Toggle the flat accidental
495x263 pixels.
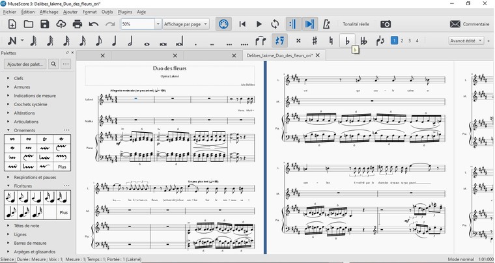pyautogui.click(x=348, y=40)
